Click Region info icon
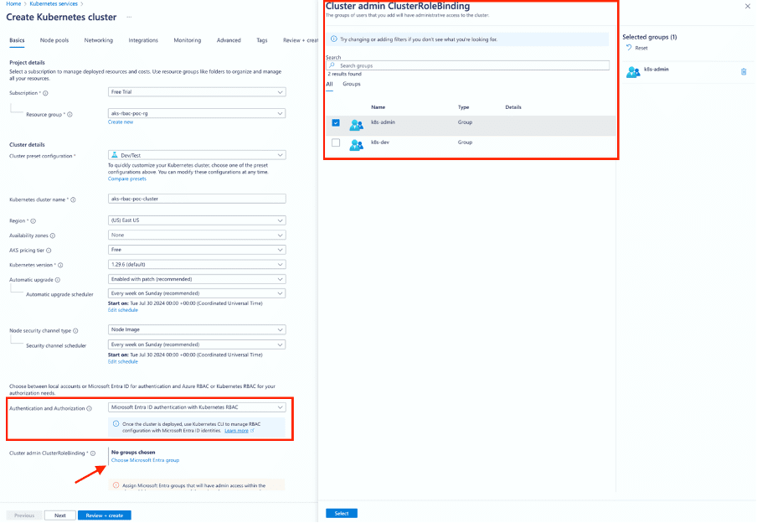Image resolution: width=757 pixels, height=523 pixels. coord(33,221)
